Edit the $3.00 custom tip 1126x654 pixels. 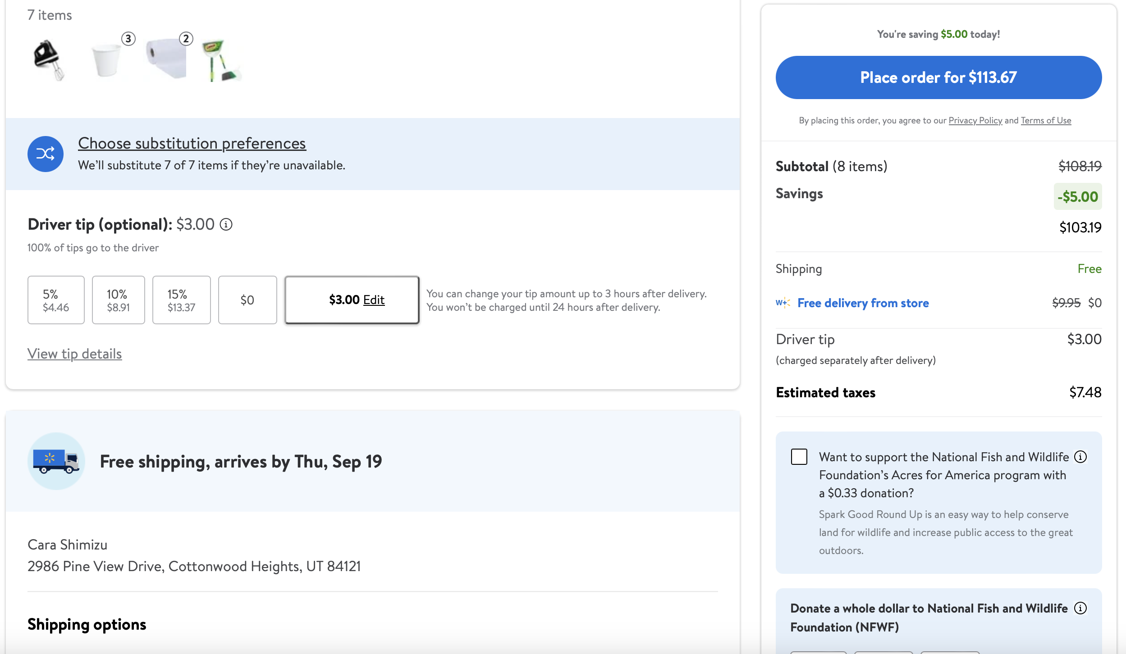click(373, 300)
